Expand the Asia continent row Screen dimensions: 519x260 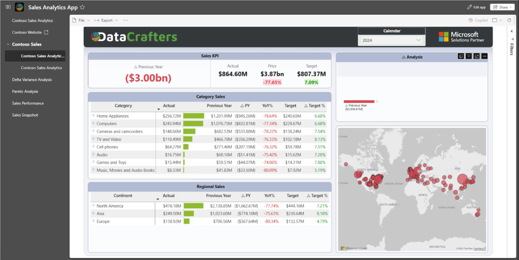coord(93,213)
